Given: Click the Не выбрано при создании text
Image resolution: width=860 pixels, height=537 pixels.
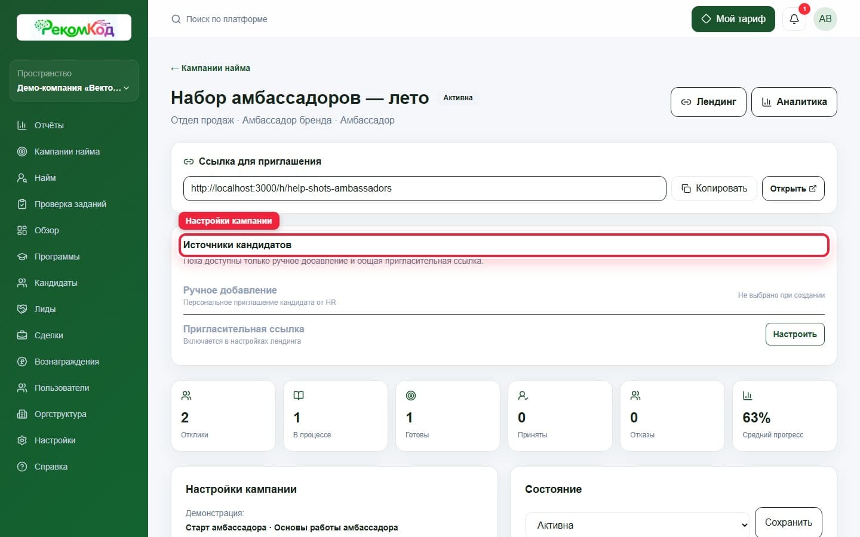Looking at the screenshot, I should pos(781,295).
